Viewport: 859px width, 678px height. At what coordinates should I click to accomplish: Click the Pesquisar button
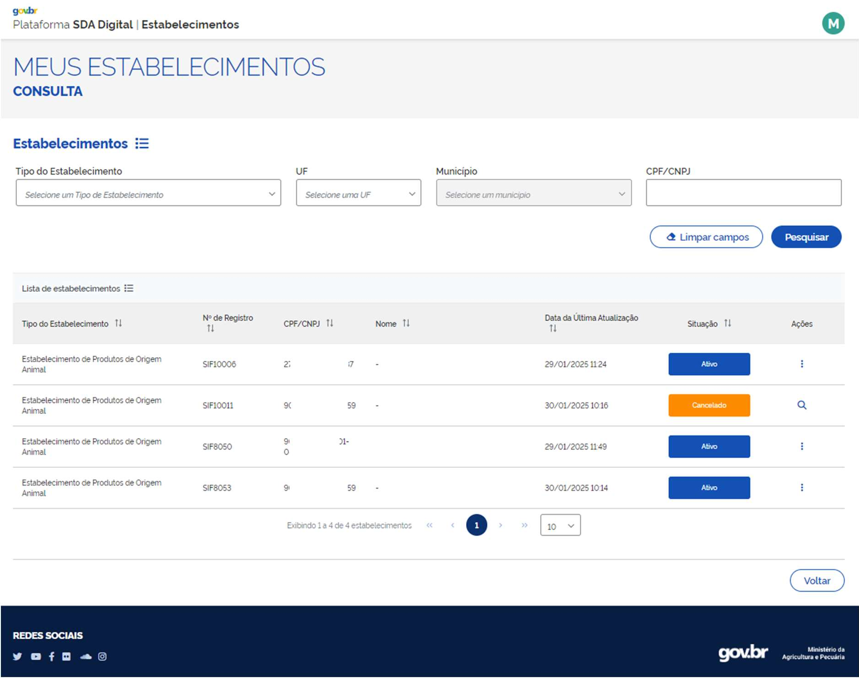tap(806, 237)
